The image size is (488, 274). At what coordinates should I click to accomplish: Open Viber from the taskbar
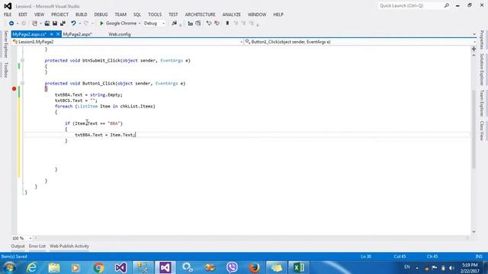(232, 267)
